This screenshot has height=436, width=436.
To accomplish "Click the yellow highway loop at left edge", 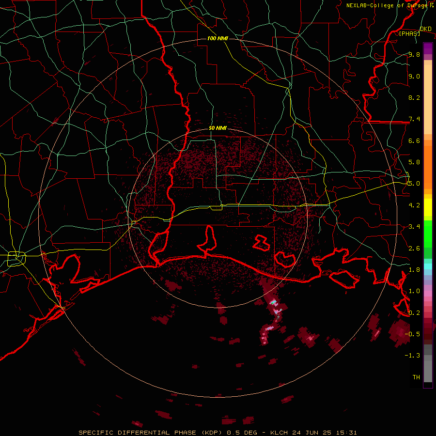I will click(16, 259).
